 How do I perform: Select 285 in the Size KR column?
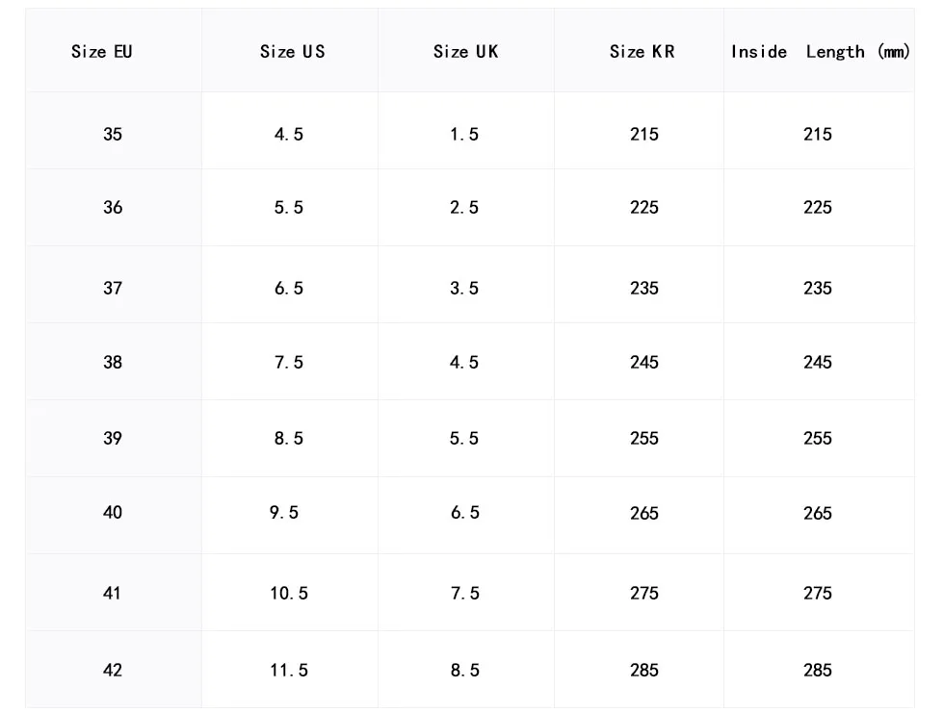(x=643, y=671)
